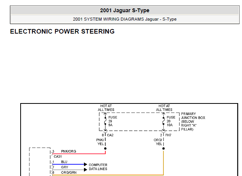Click 'HOT AT ALL TIMES' above fuse 29
This screenshot has width=242, height=176.
pyautogui.click(x=106, y=108)
